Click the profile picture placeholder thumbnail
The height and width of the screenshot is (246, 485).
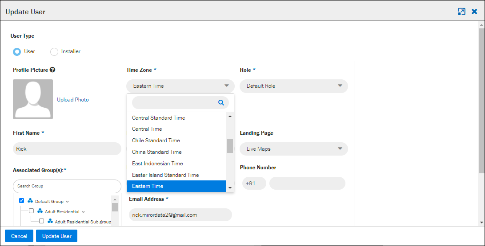click(x=33, y=99)
